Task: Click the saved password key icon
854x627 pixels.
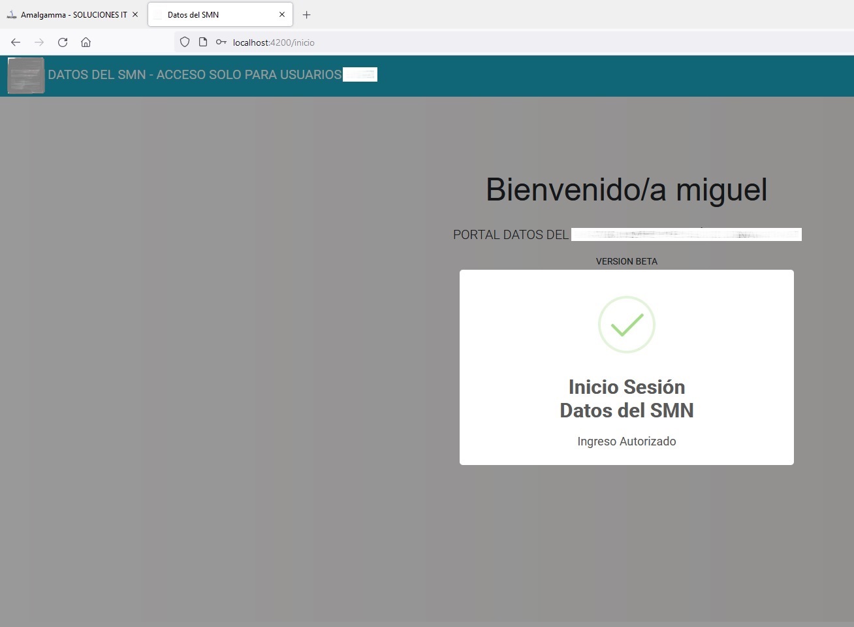Action: (221, 42)
